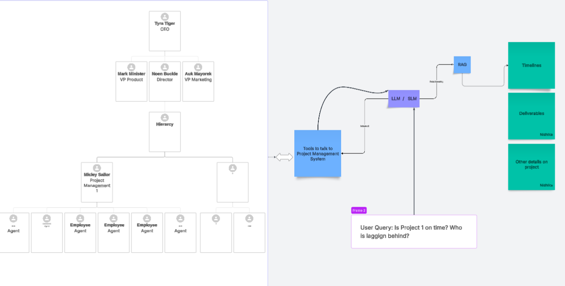Select the Tyra Tiger CEO name text

click(165, 24)
